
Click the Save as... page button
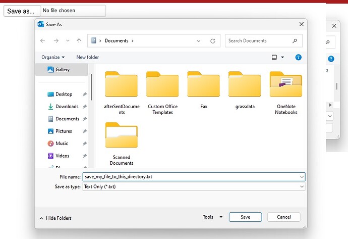(22, 11)
